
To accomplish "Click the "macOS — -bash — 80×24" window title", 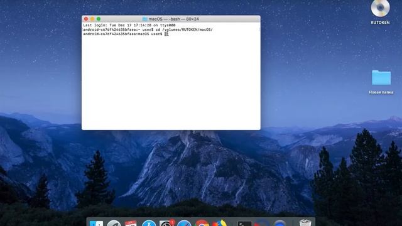I will 173,19.
